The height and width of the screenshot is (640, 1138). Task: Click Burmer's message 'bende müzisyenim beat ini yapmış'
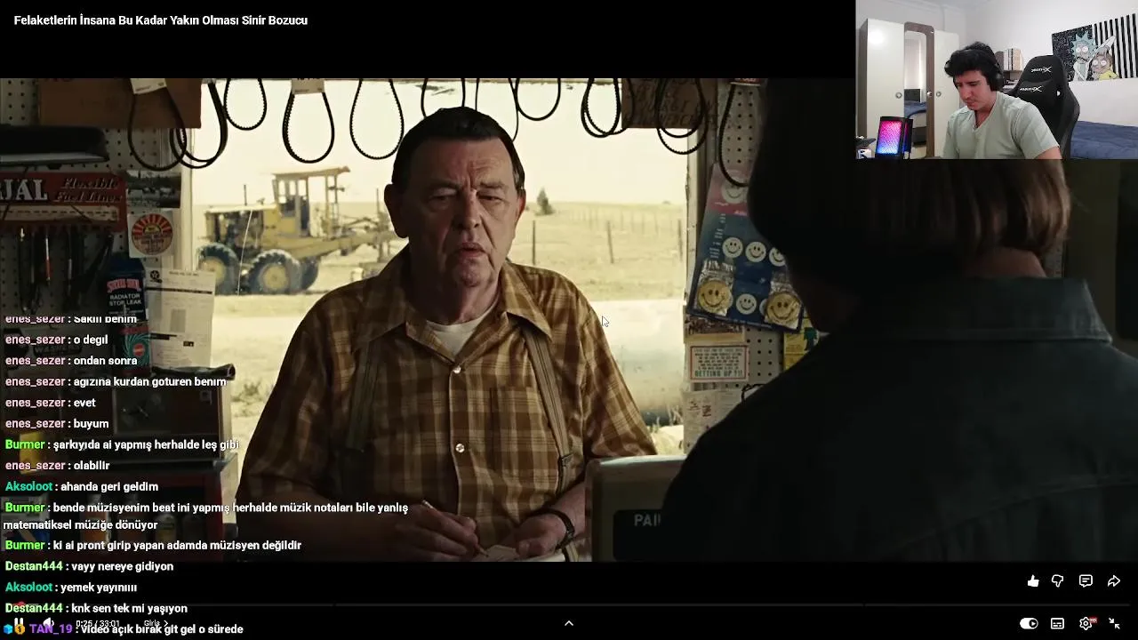click(x=206, y=516)
